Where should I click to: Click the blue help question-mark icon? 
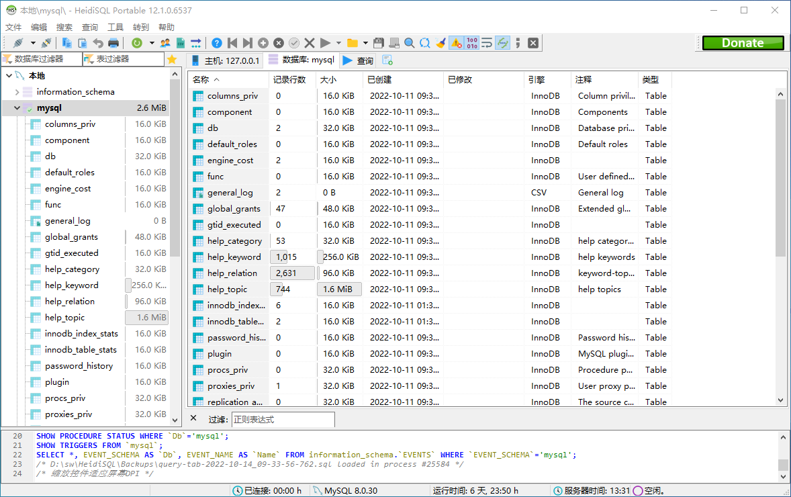point(217,43)
